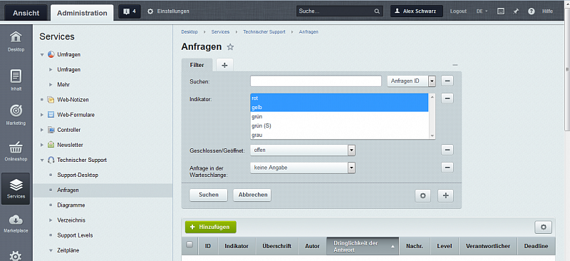
Task: Click the Newsletter envelope icon
Action: 51,145
